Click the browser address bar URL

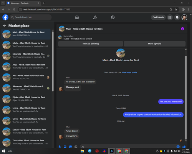click(47, 10)
